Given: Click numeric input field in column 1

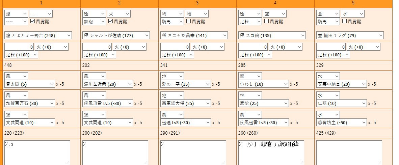Looking at the screenshot, I should [x=19, y=47].
